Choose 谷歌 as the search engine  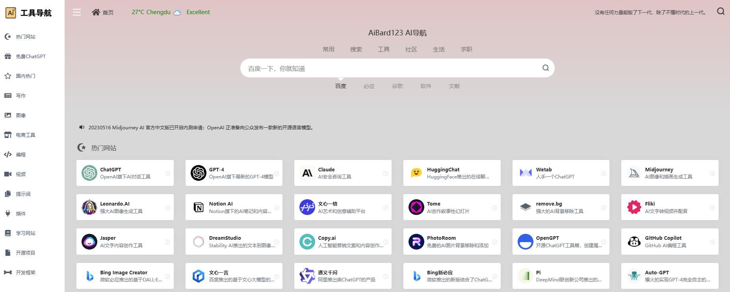(x=398, y=86)
